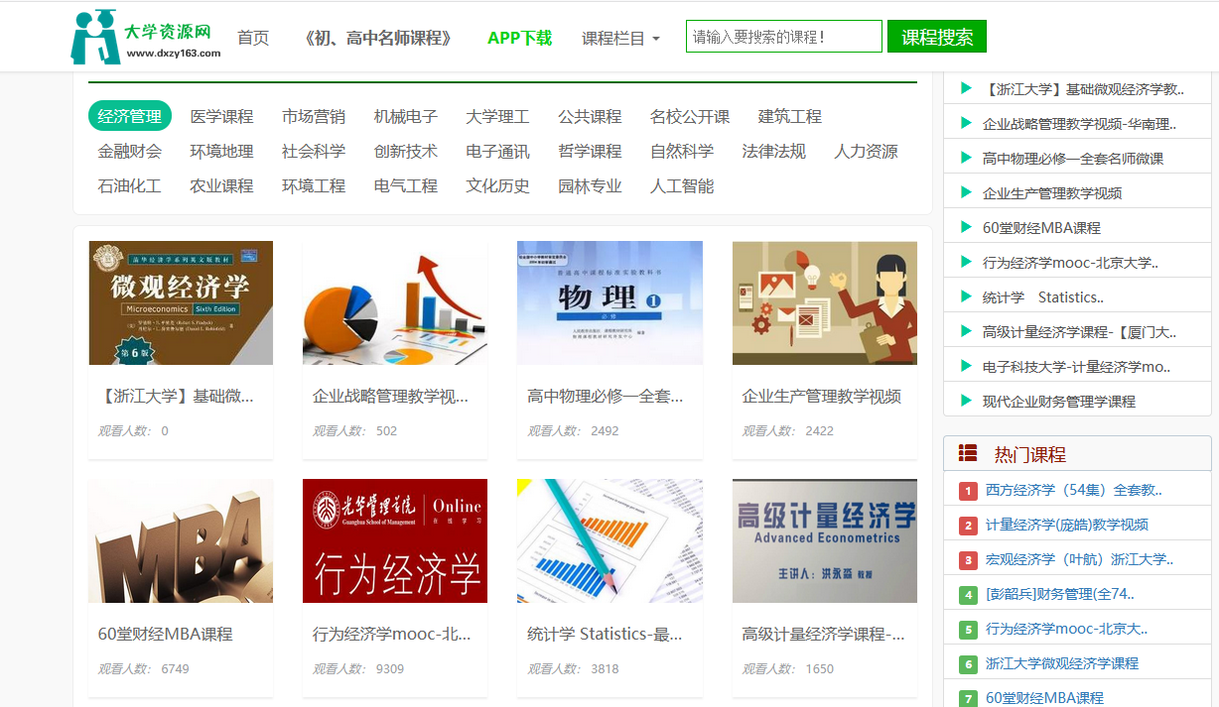Open the 60堂财经MBA课程 thumbnail
This screenshot has height=707, width=1219.
click(x=181, y=540)
